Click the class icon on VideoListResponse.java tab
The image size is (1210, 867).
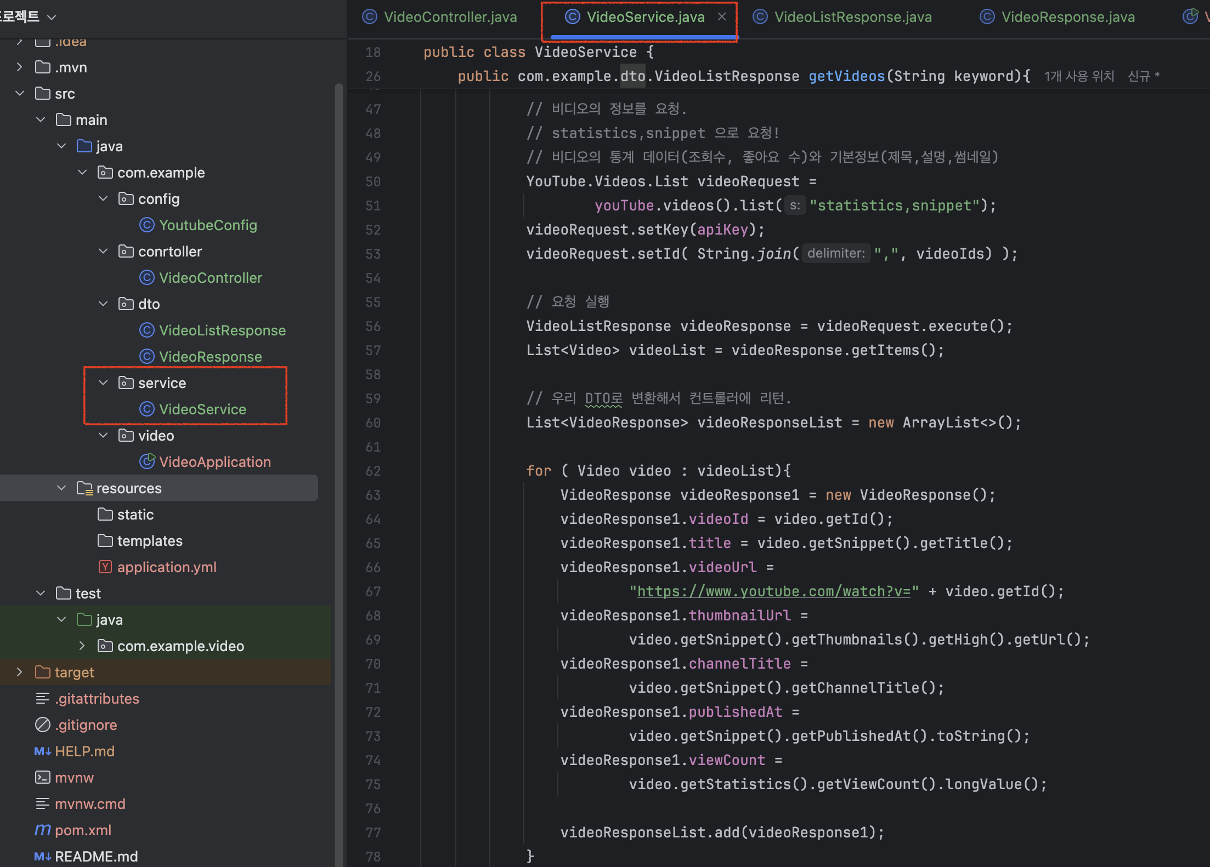[x=760, y=17]
